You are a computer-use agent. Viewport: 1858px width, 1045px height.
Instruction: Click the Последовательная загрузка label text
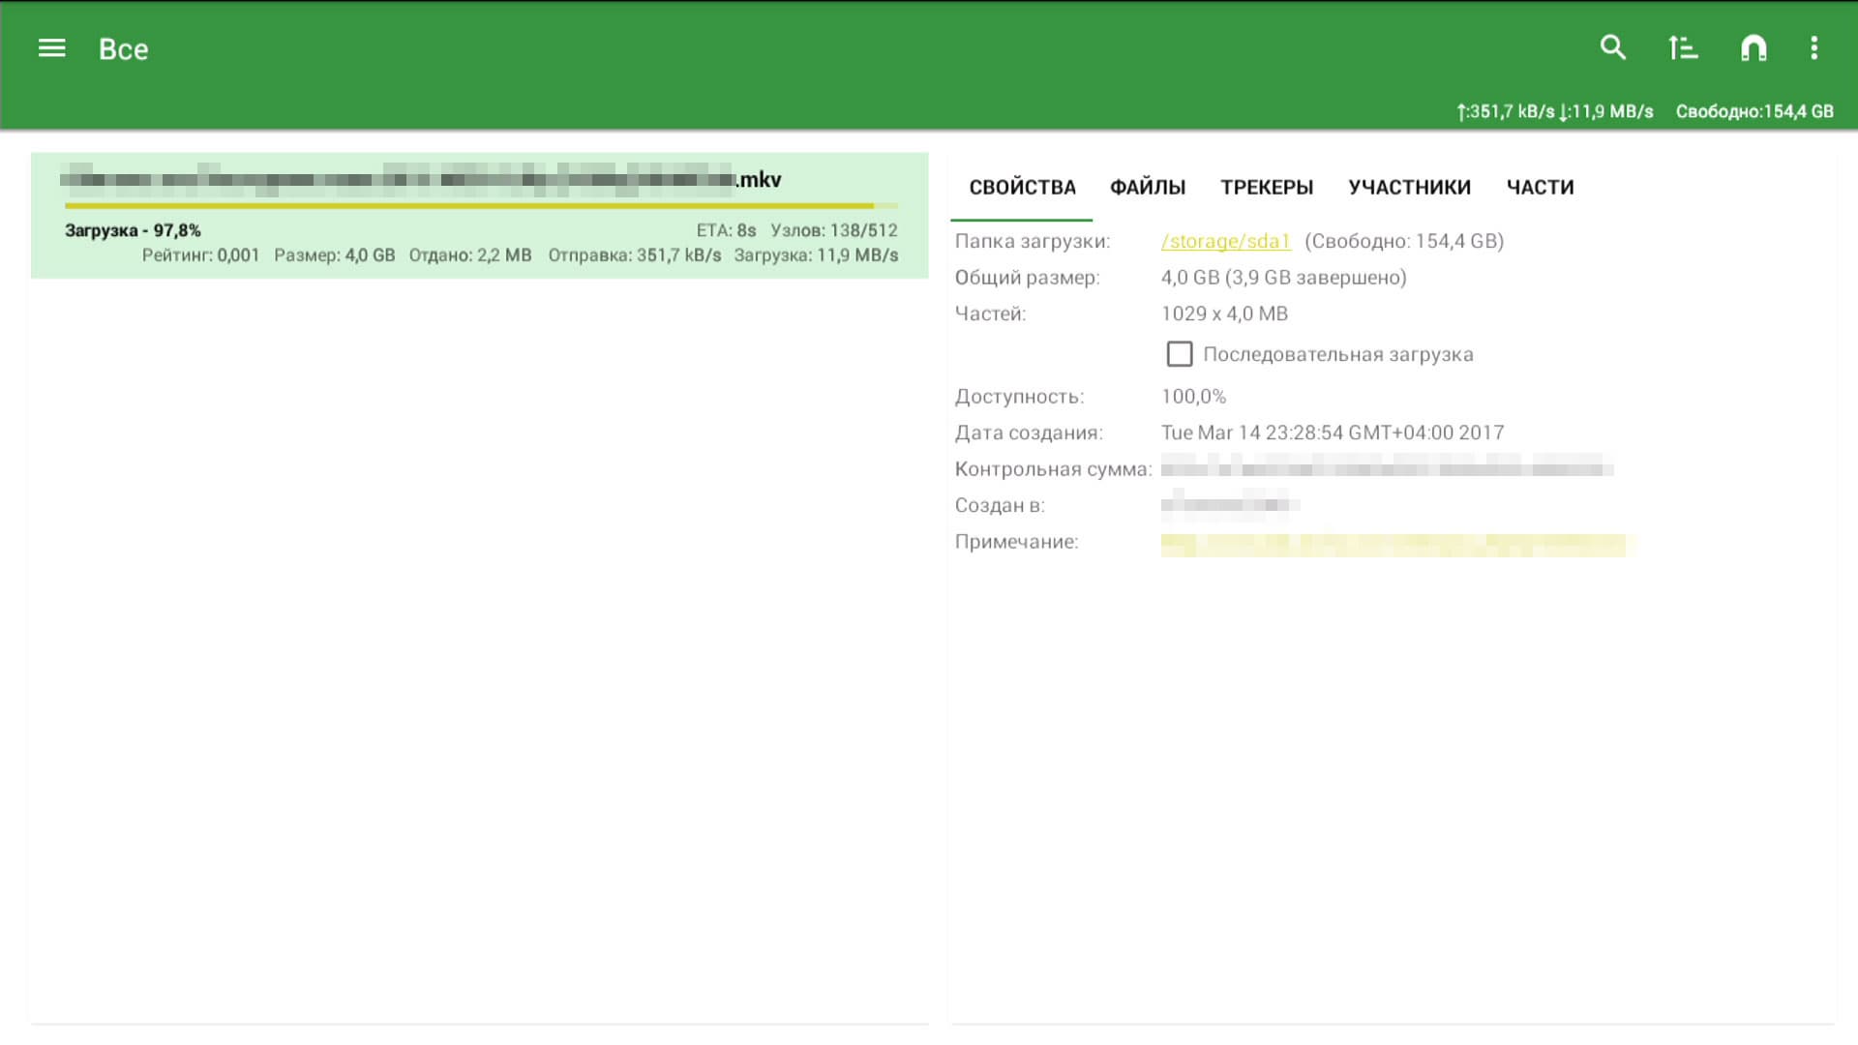[x=1337, y=354]
